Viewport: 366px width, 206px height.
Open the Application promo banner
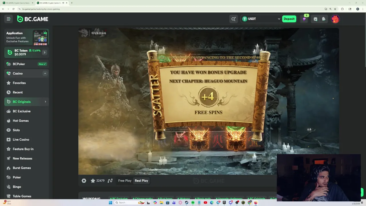(x=27, y=37)
